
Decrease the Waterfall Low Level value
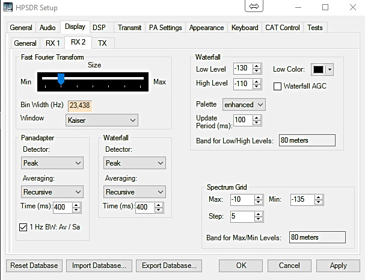[257, 71]
